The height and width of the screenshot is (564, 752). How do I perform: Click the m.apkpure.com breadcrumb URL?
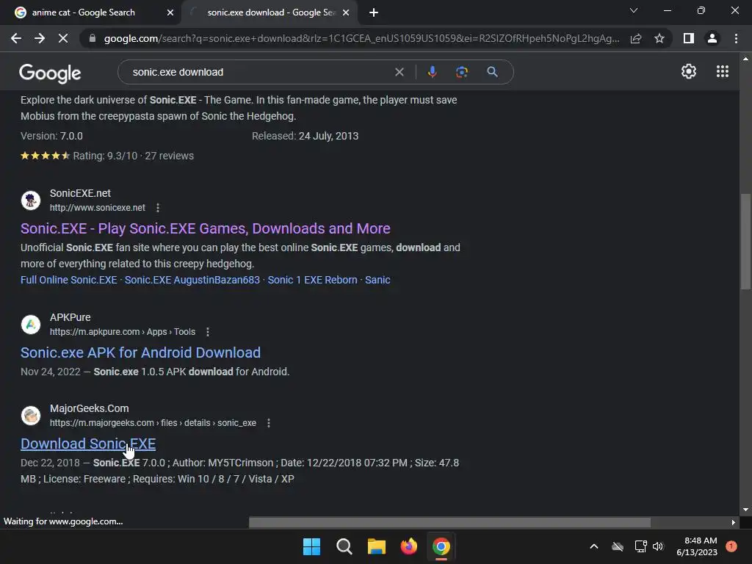click(123, 332)
